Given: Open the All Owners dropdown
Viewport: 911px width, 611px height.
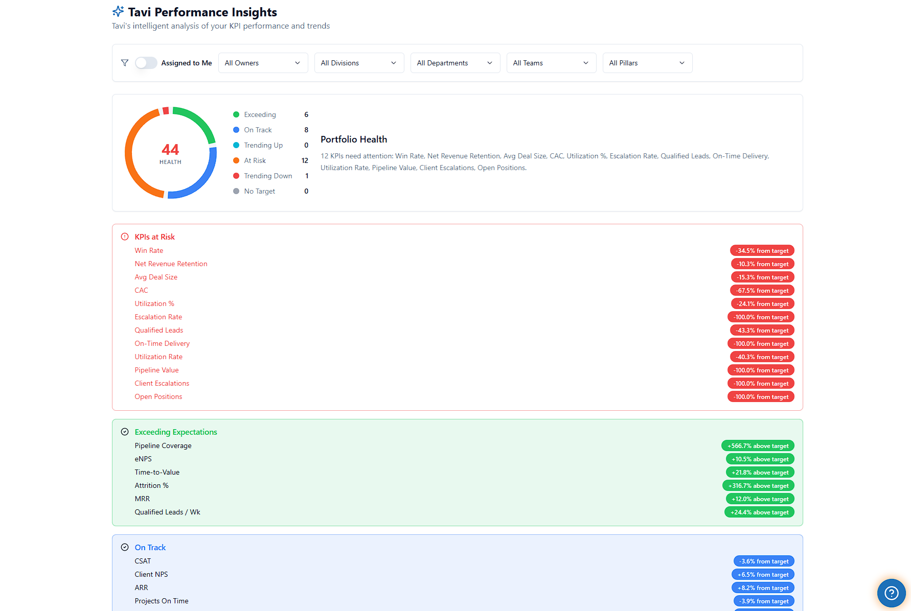Looking at the screenshot, I should [x=263, y=63].
